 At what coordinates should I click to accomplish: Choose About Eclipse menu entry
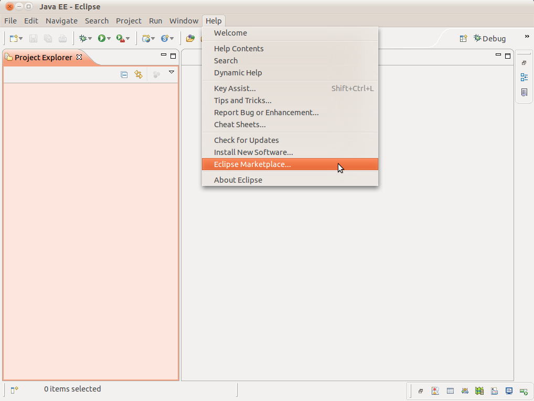tap(290, 180)
